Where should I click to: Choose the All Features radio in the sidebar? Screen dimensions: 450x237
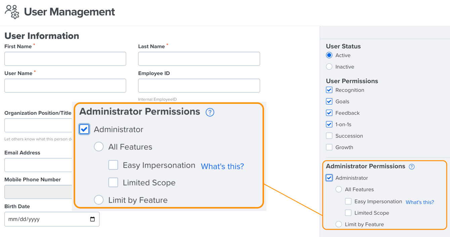point(339,189)
